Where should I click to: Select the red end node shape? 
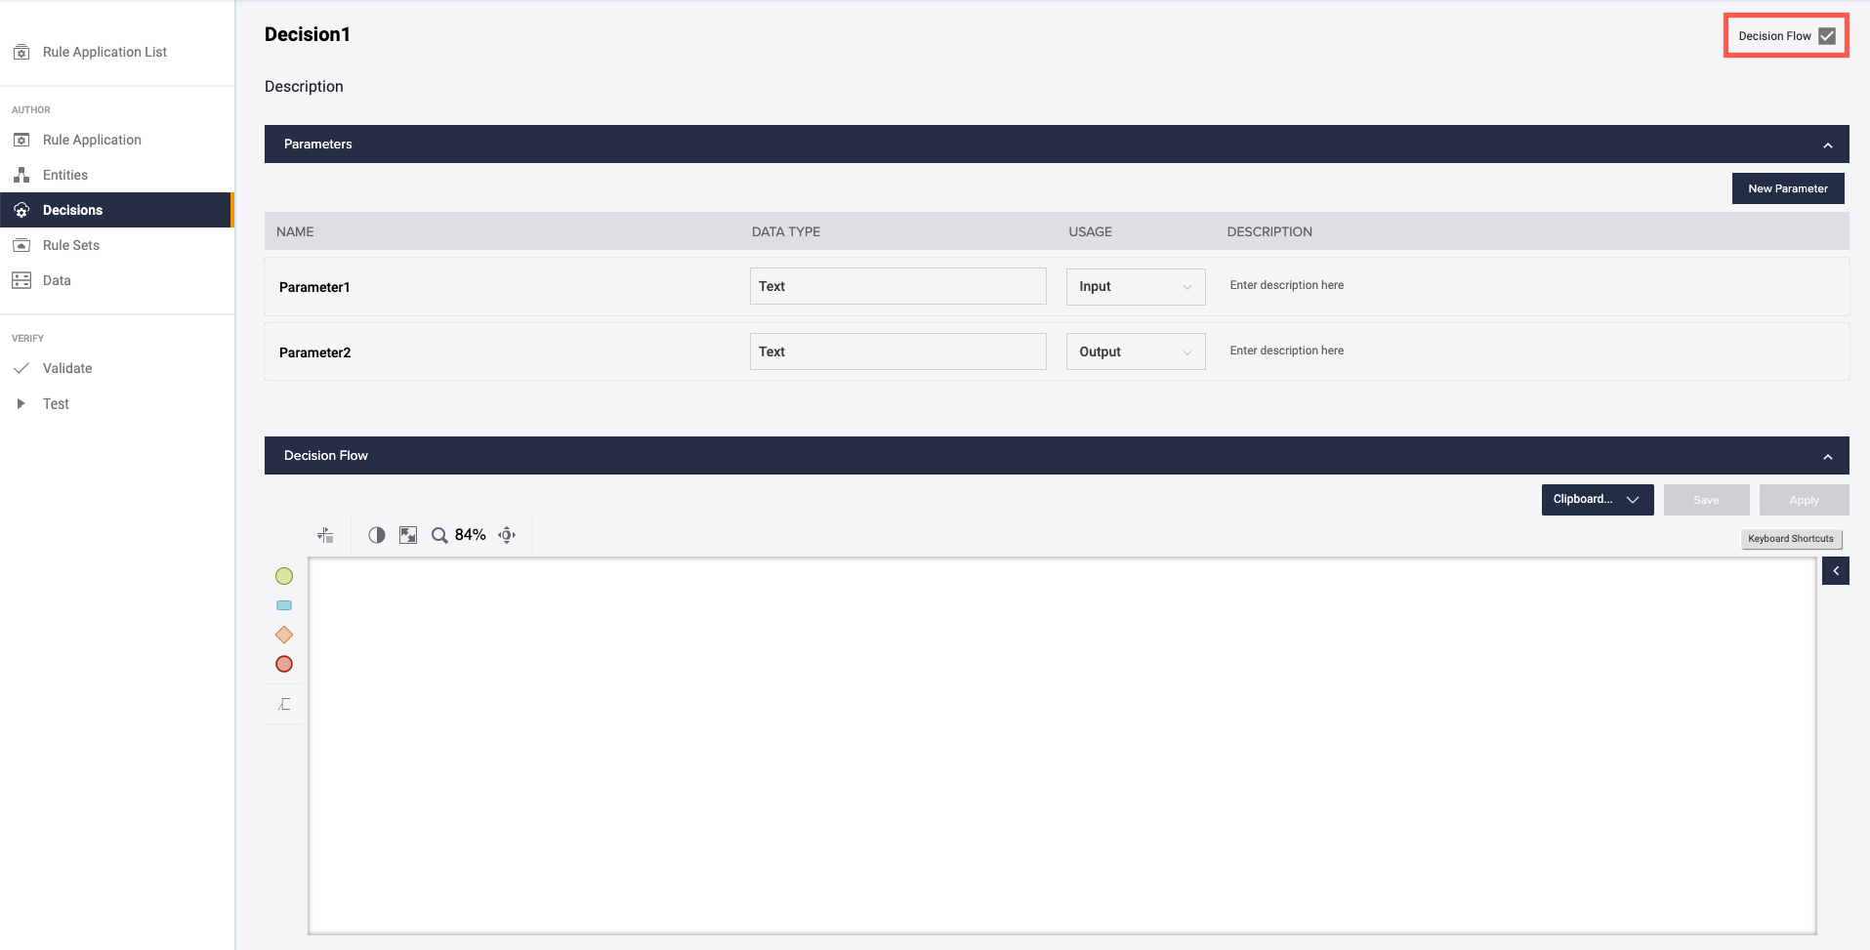pos(283,664)
